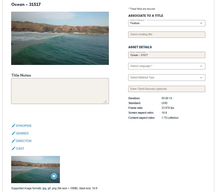Expand the Select Language dropdown
The width and height of the screenshot is (217, 192).
[x=167, y=66]
